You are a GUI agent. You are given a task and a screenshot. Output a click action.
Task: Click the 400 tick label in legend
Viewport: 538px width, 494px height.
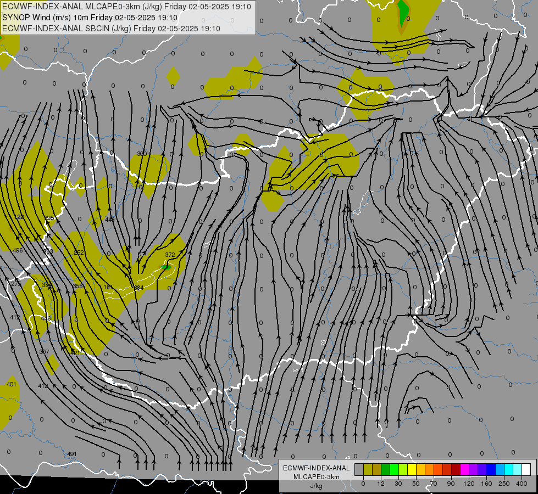[x=522, y=484]
